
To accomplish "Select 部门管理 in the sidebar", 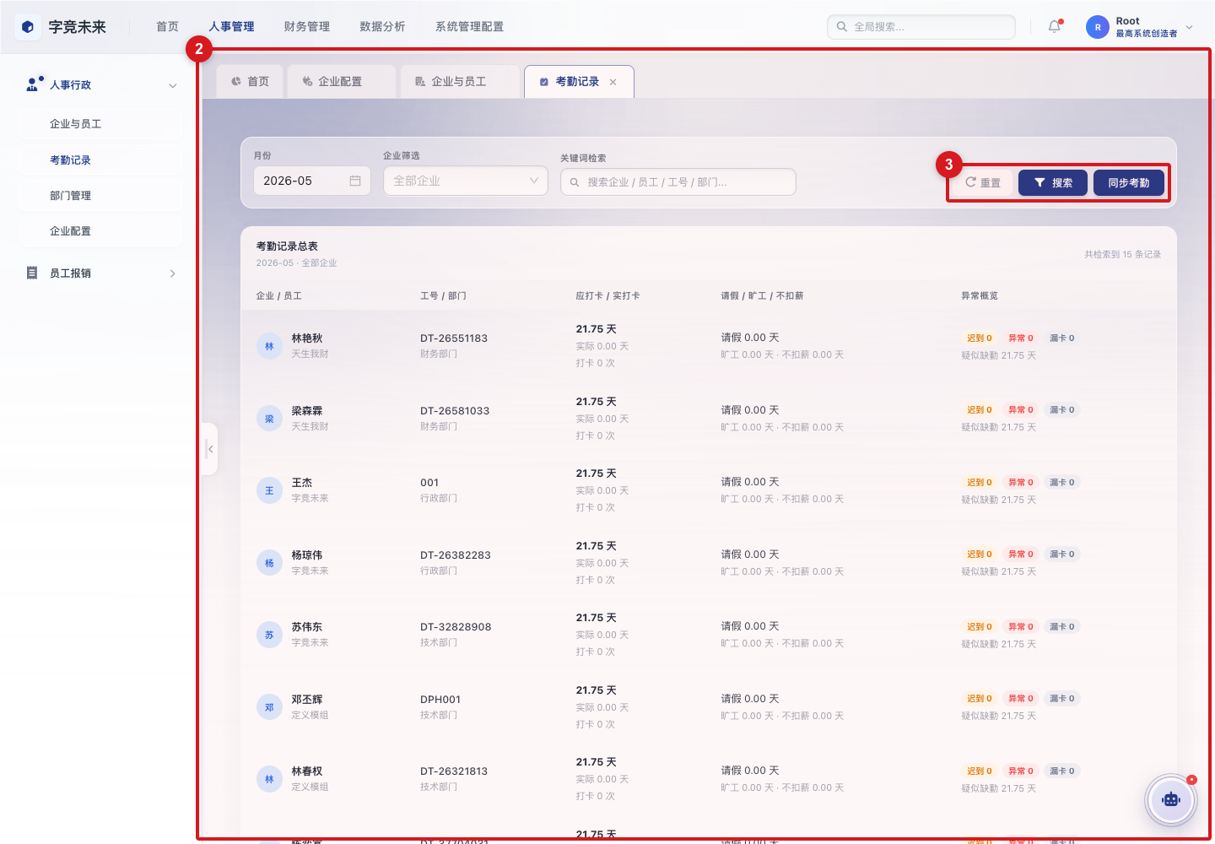I will [x=100, y=196].
